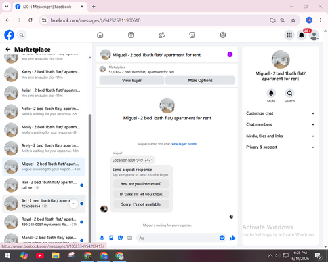Viewport: 328px width, 262px height.
Task: Expand the Chat members section
Action: (x=280, y=124)
